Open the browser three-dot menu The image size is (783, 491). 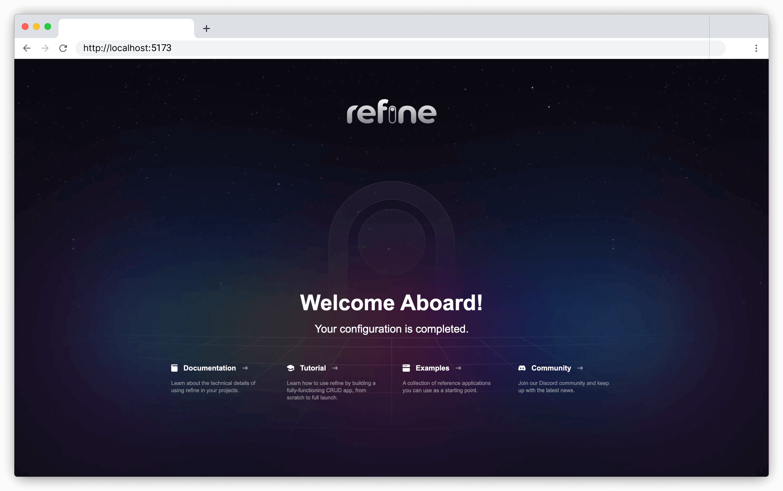(756, 48)
